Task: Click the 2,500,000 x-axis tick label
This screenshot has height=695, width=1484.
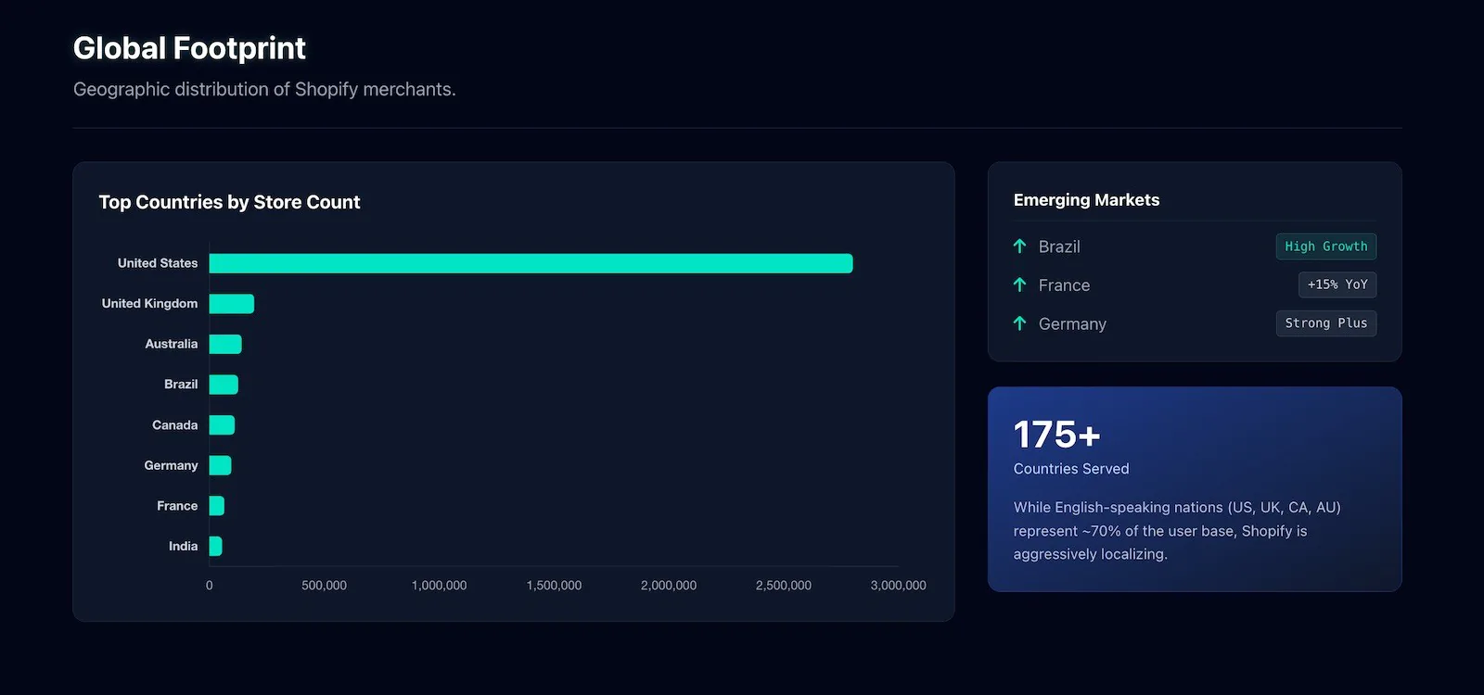Action: point(784,586)
